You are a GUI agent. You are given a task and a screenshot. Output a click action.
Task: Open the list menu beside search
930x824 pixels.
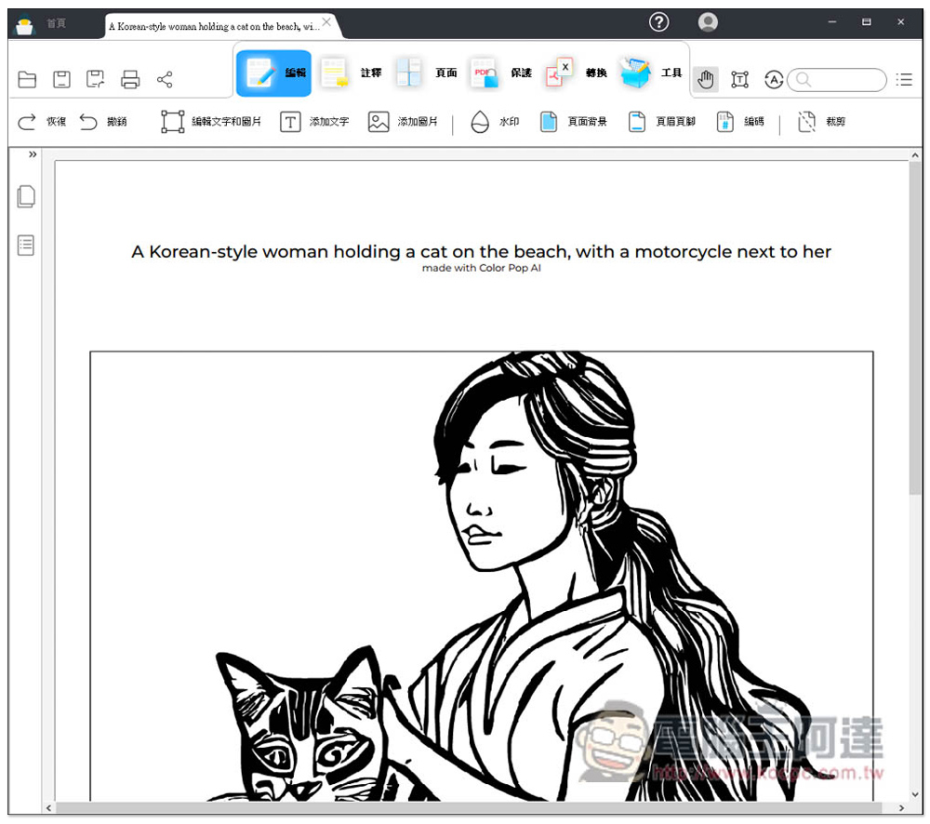click(904, 80)
